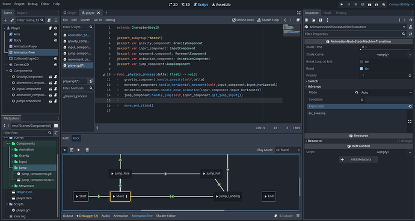Pause the running project
This screenshot has height=221, width=415.
tap(349, 4)
